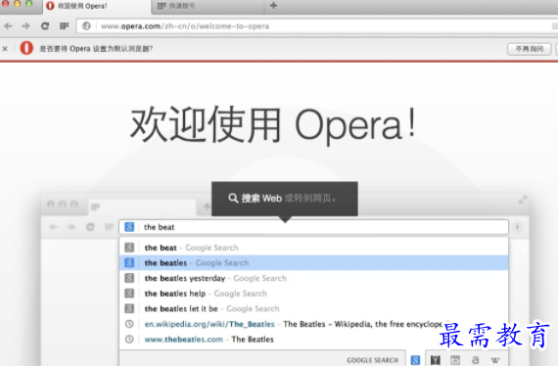This screenshot has height=366, width=558.
Task: Select the highlighted 'the beatles' suggestion
Action: pos(313,263)
